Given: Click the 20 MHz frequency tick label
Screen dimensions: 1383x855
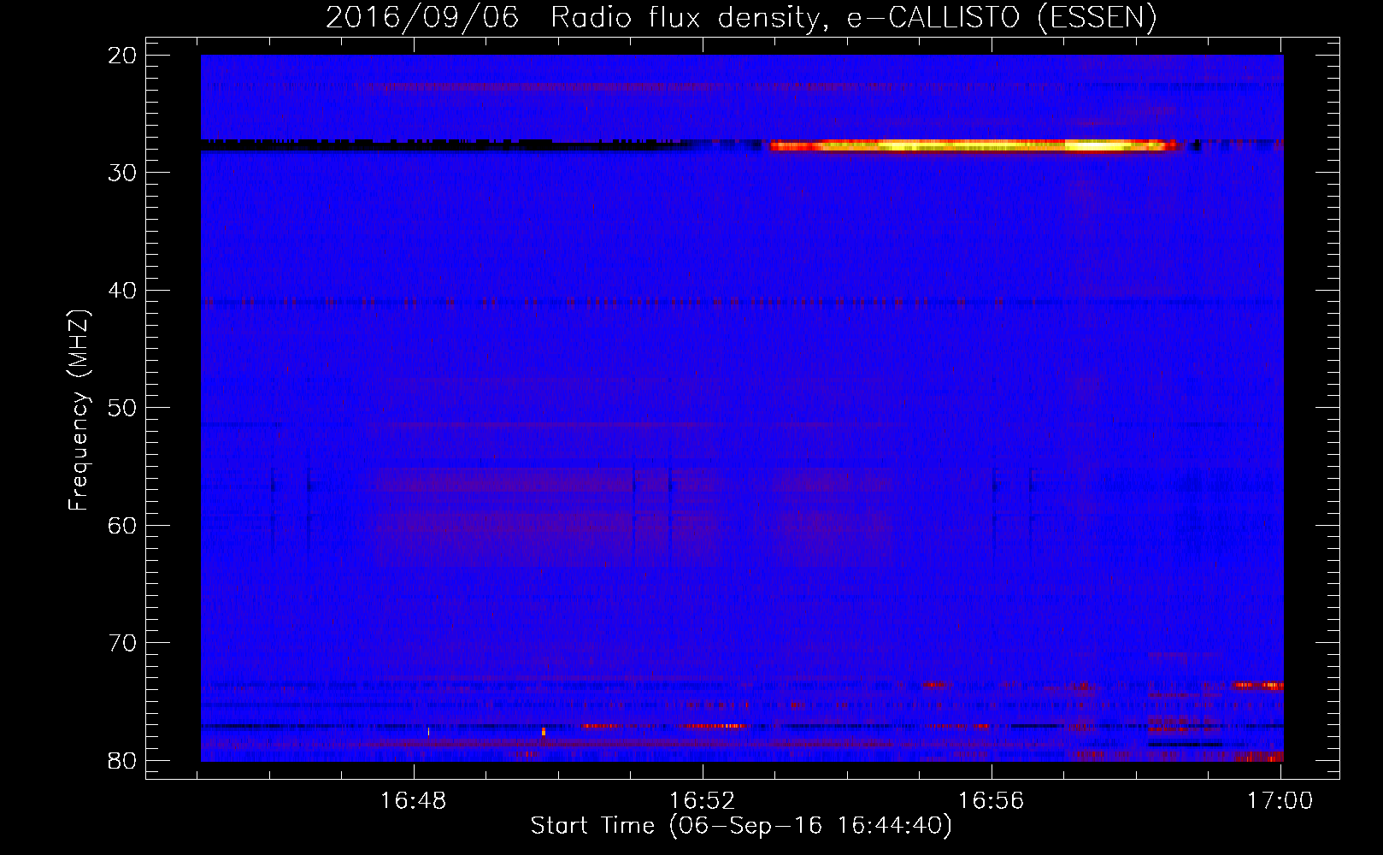Looking at the screenshot, I should (x=122, y=56).
